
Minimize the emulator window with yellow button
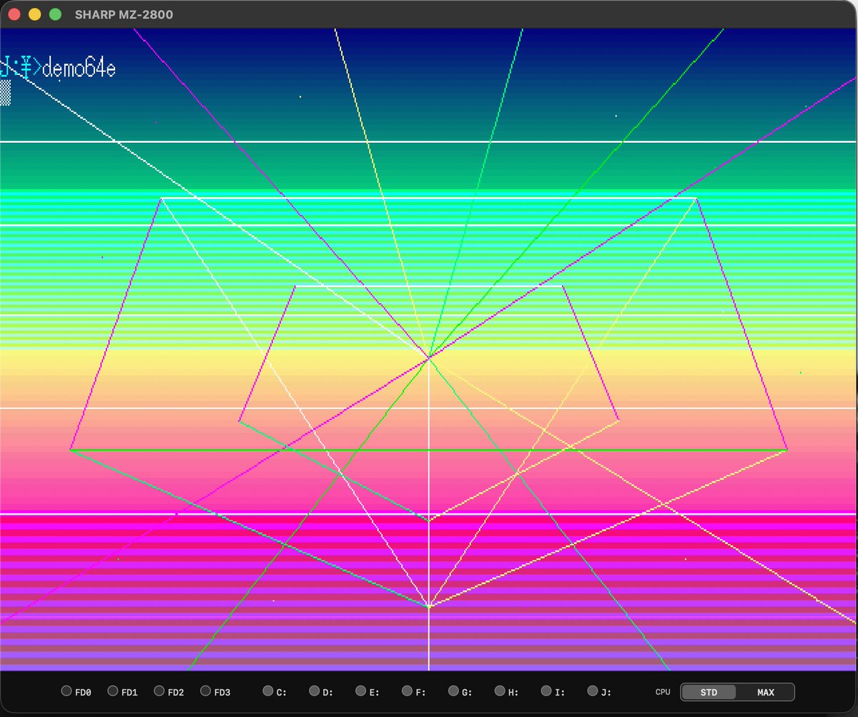pos(34,14)
